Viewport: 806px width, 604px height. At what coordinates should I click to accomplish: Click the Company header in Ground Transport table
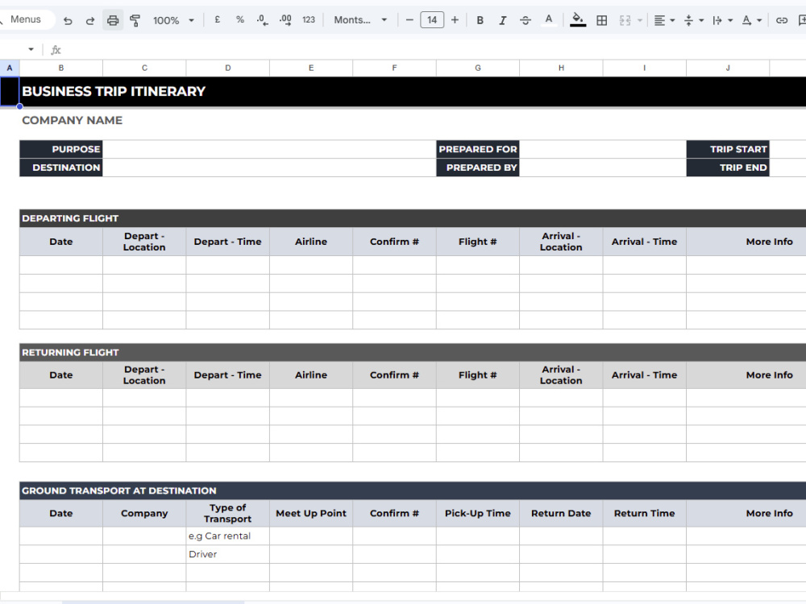pos(144,513)
